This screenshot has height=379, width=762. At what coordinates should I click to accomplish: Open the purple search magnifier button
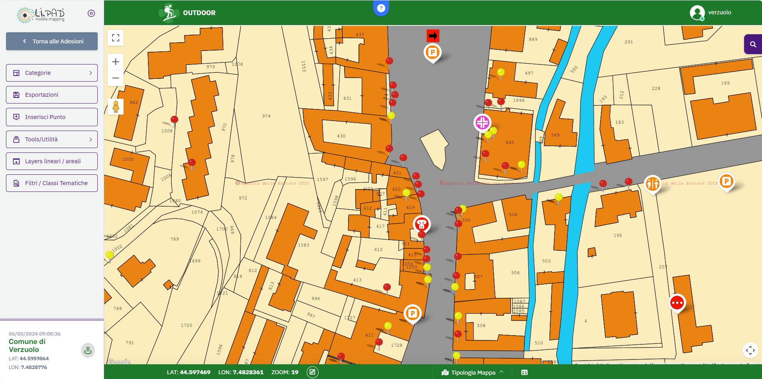(753, 44)
